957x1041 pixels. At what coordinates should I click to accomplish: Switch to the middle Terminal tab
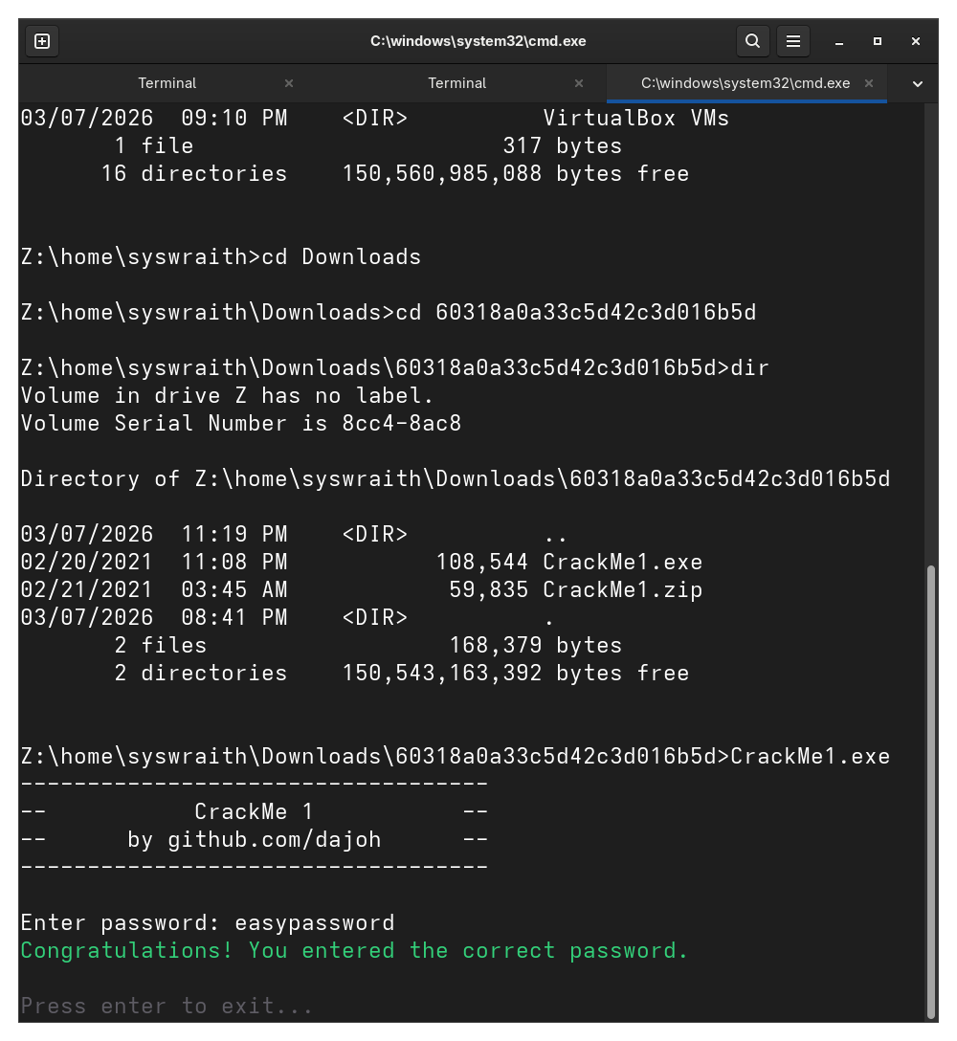coord(456,83)
